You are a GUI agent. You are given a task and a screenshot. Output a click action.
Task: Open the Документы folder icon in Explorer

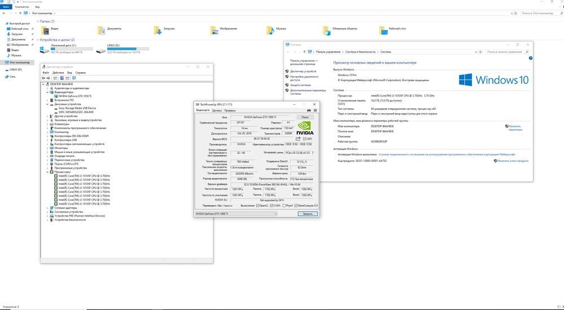pyautogui.click(x=101, y=30)
